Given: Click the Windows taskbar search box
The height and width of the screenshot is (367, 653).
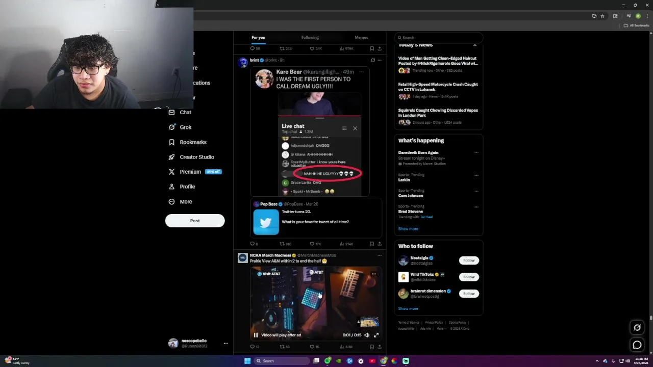Looking at the screenshot, I should [x=282, y=361].
